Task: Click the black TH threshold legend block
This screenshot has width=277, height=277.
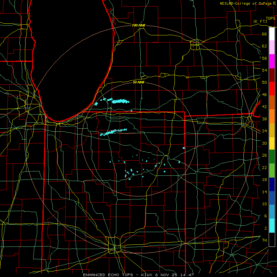Action: (272, 239)
